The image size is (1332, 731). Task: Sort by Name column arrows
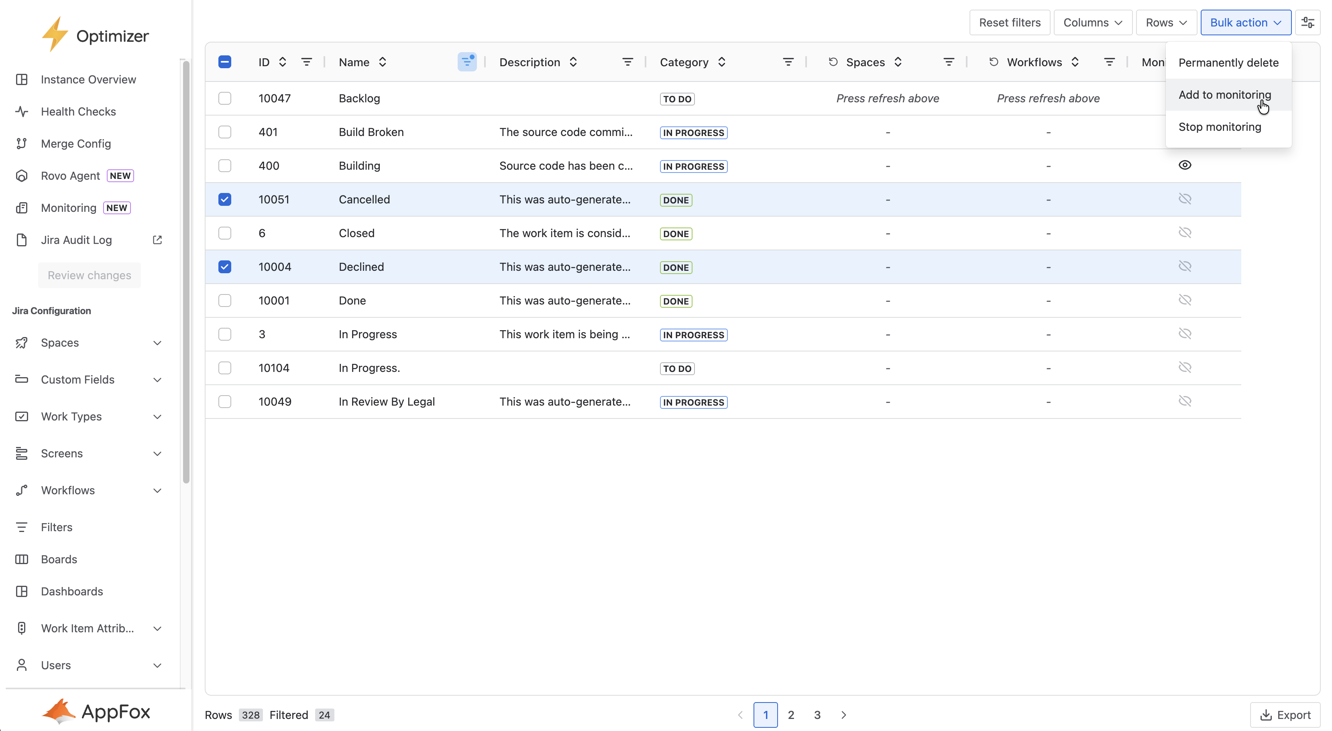coord(383,62)
